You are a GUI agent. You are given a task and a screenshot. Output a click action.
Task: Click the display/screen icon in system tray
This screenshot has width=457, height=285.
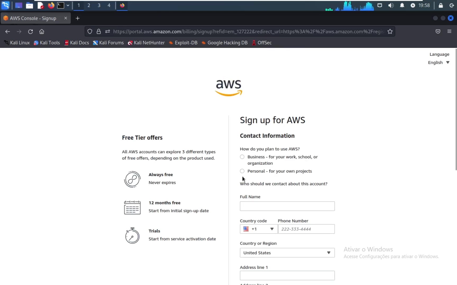(380, 5)
